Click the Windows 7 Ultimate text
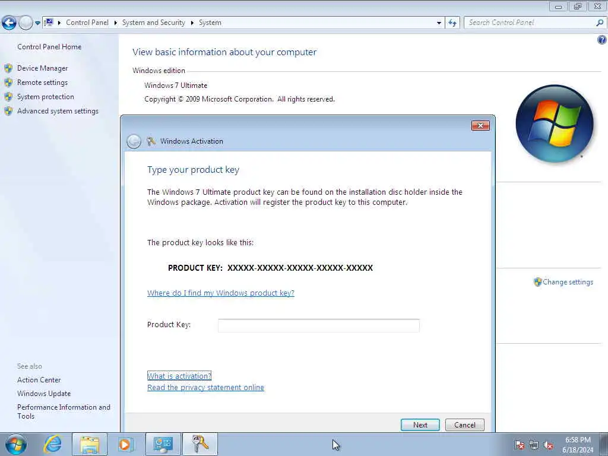 pos(176,85)
